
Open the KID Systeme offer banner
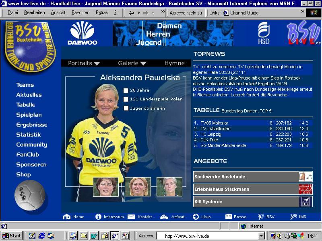point(253,202)
